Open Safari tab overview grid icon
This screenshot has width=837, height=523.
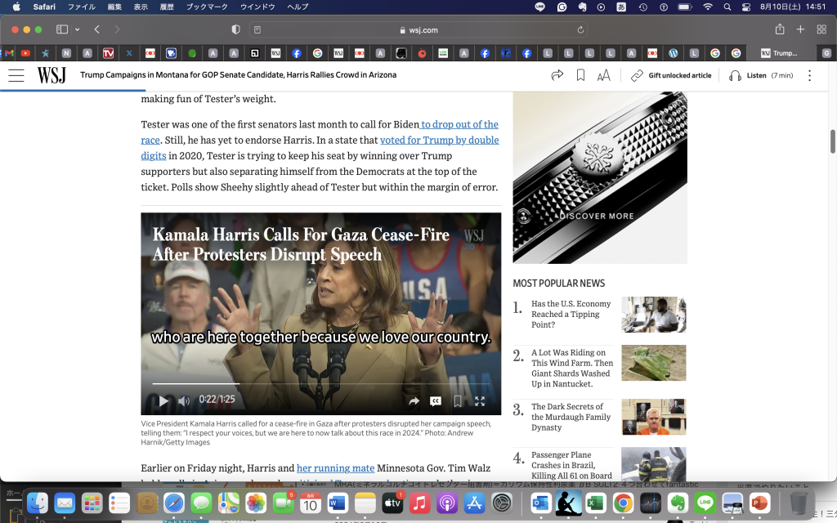coord(821,29)
